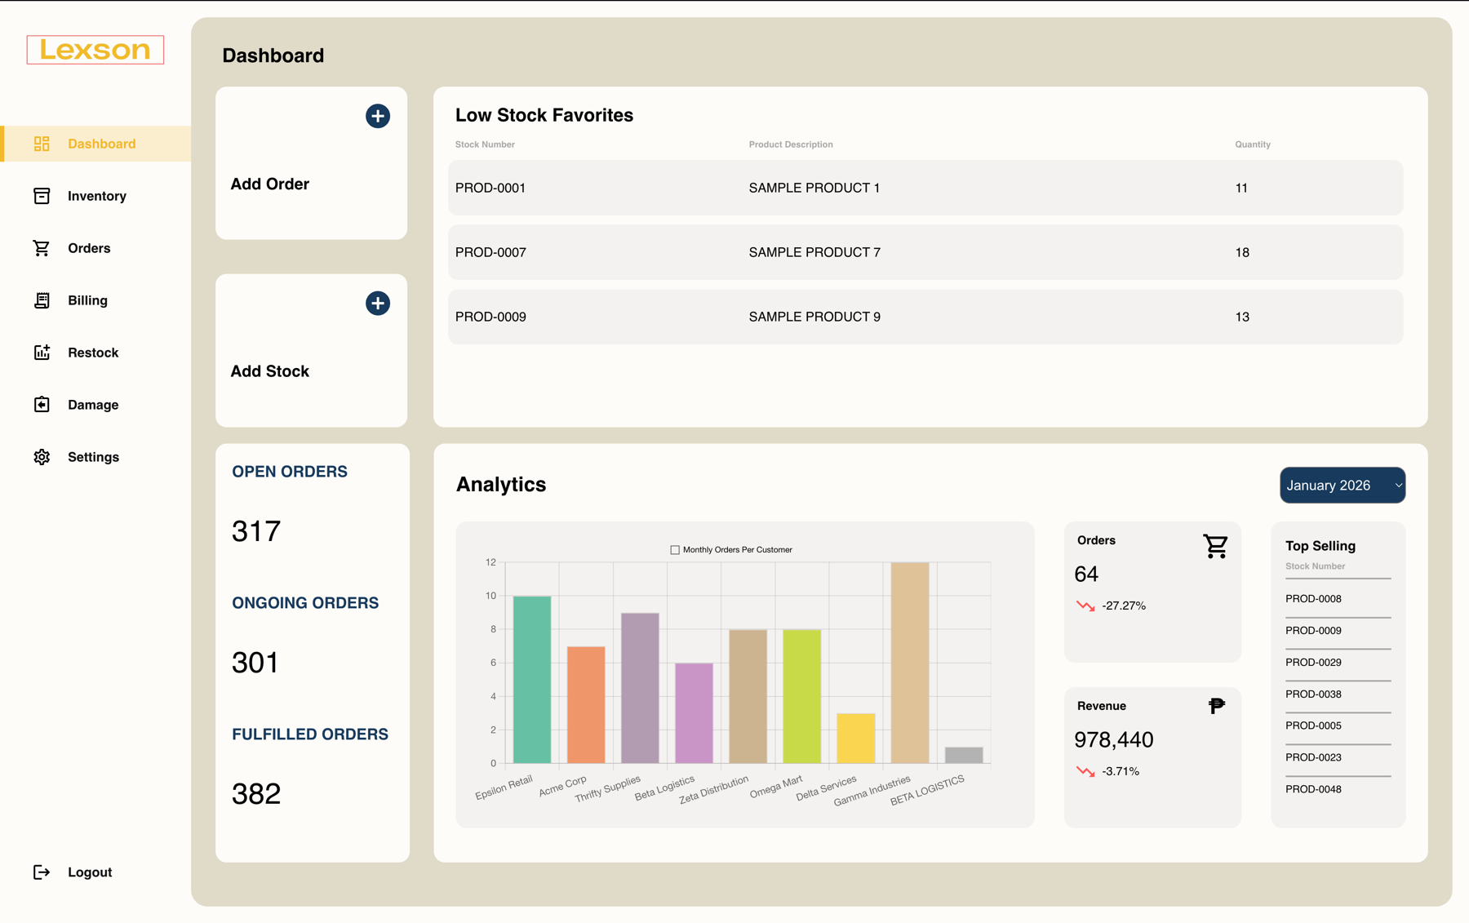This screenshot has height=923, width=1469.
Task: Navigate to the Orders page
Action: coord(89,247)
